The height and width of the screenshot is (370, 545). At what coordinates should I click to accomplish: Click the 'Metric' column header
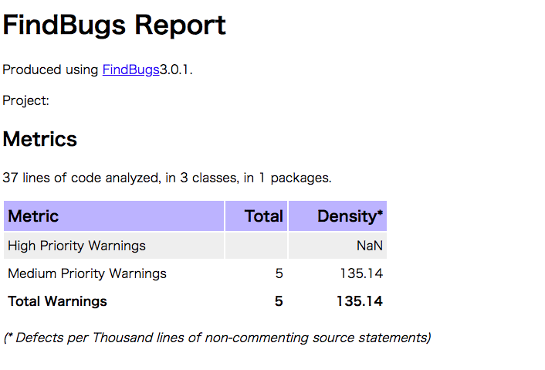113,216
